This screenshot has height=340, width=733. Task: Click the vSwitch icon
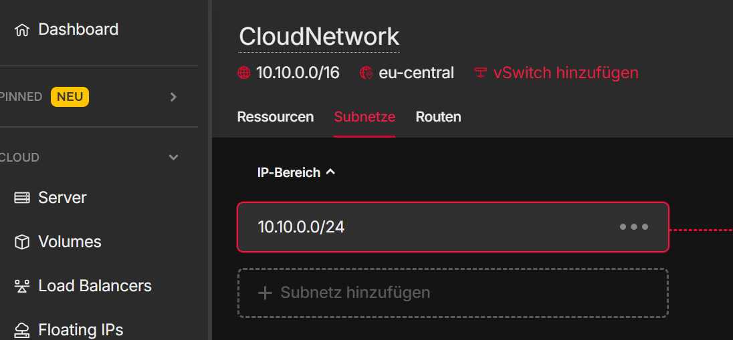pyautogui.click(x=481, y=73)
